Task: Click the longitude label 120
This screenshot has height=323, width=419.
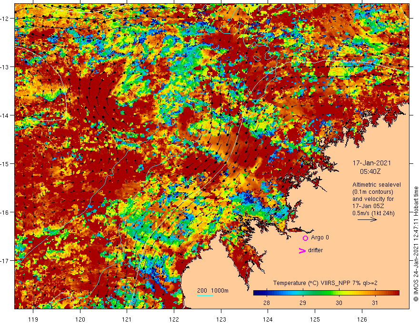Action: pyautogui.click(x=80, y=319)
